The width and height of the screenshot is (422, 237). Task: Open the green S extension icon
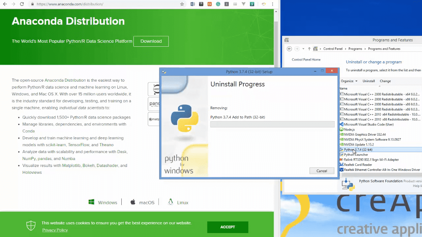click(x=252, y=4)
